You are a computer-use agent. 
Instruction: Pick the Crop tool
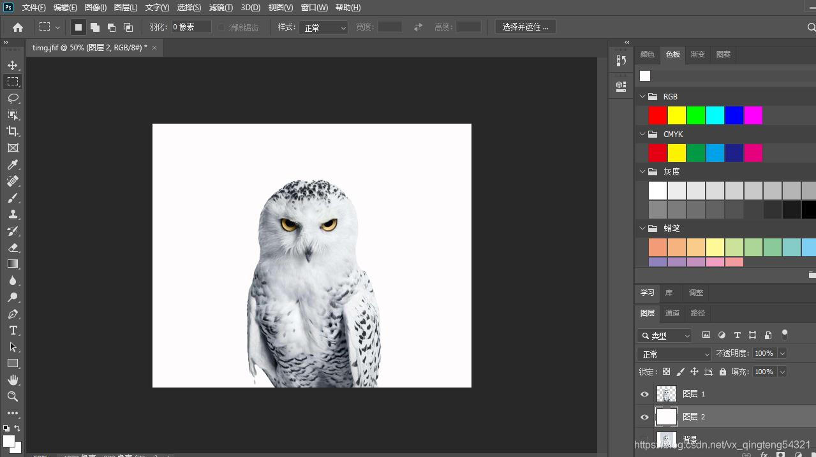coord(13,131)
